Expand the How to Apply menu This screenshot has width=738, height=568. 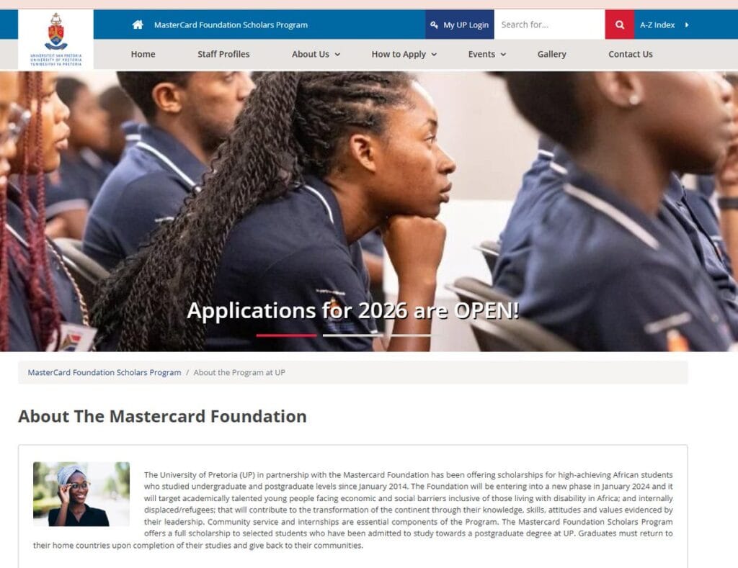[x=404, y=54]
